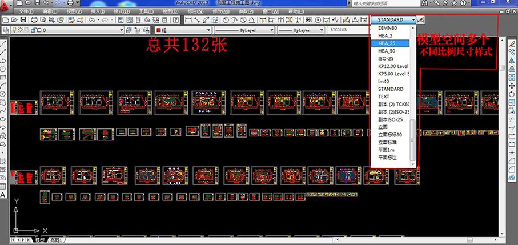Open Plot Preview from the standard toolbar
The height and width of the screenshot is (245, 518).
pos(43,20)
